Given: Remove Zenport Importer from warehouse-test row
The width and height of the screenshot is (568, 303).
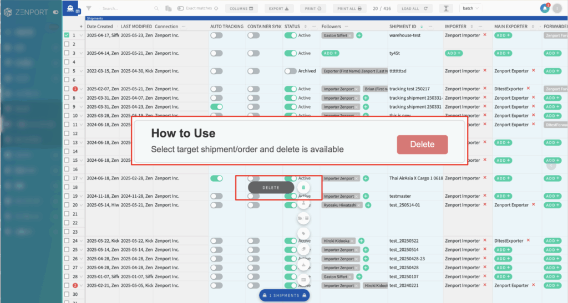Looking at the screenshot, I should click(485, 35).
